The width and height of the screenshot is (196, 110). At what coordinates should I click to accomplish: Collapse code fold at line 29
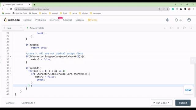pyautogui.click(x=10, y=57)
